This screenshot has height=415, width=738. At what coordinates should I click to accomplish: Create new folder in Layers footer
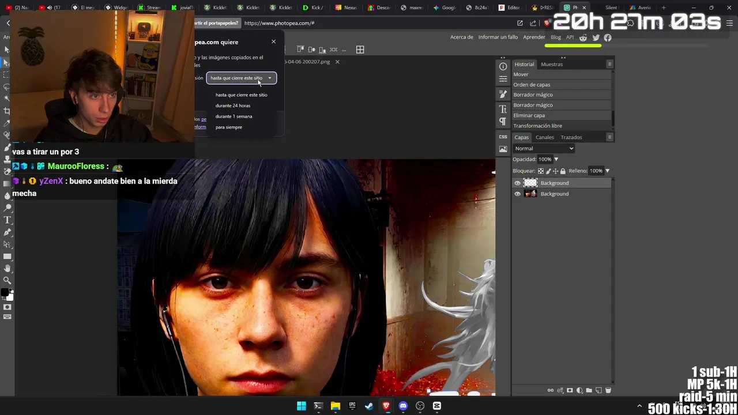pyautogui.click(x=589, y=390)
